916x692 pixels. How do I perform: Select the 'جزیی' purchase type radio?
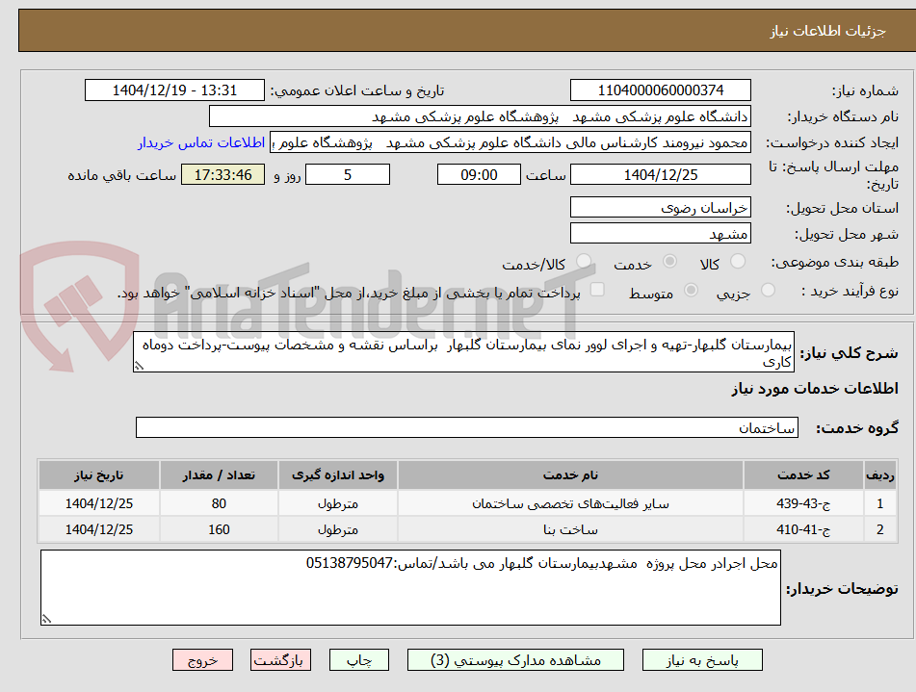tap(768, 290)
